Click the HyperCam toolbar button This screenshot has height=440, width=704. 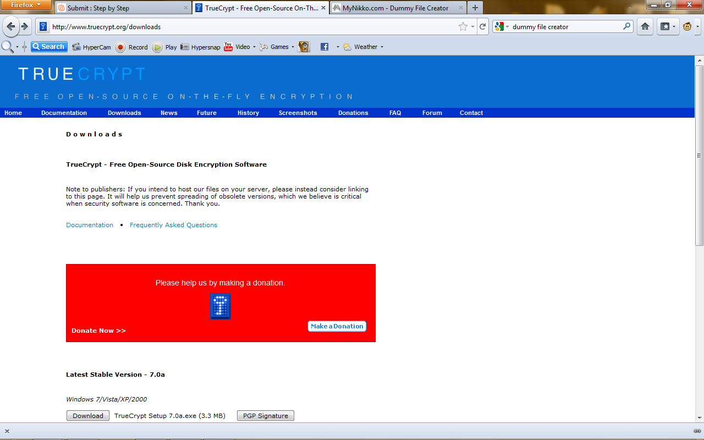tap(91, 47)
